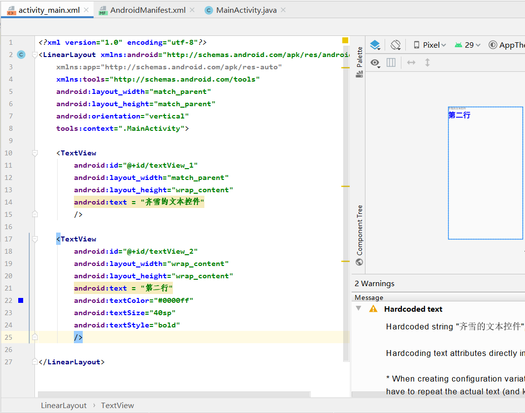Collapse the first TextView fold on line 10
525x413 pixels.
click(x=34, y=153)
